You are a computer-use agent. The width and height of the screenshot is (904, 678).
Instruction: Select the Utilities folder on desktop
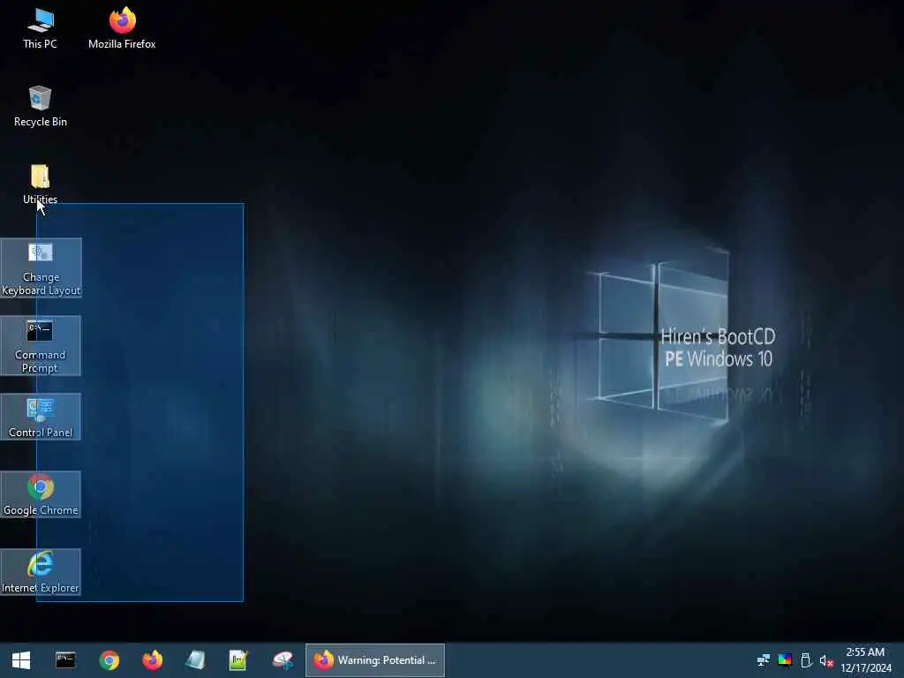coord(40,184)
